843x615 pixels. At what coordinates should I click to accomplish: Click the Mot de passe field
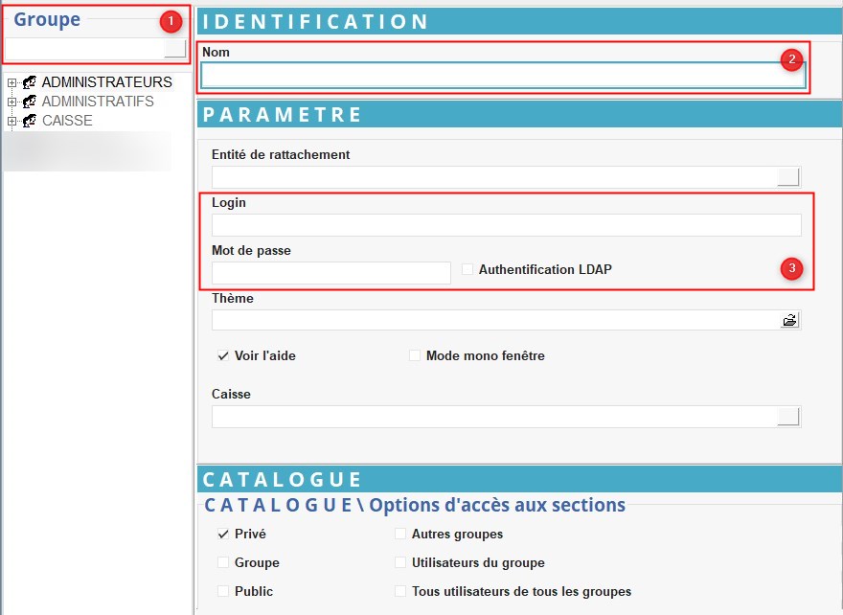[x=330, y=273]
